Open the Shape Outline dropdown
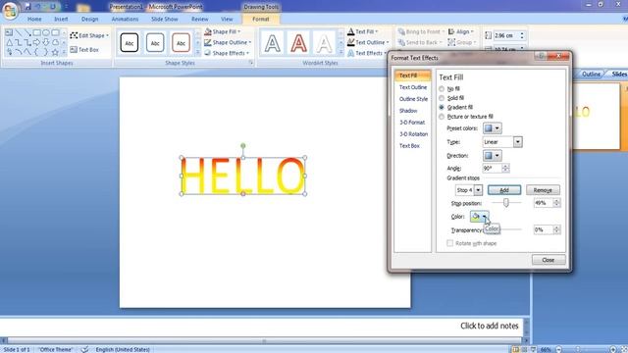628x353 pixels. tap(228, 42)
